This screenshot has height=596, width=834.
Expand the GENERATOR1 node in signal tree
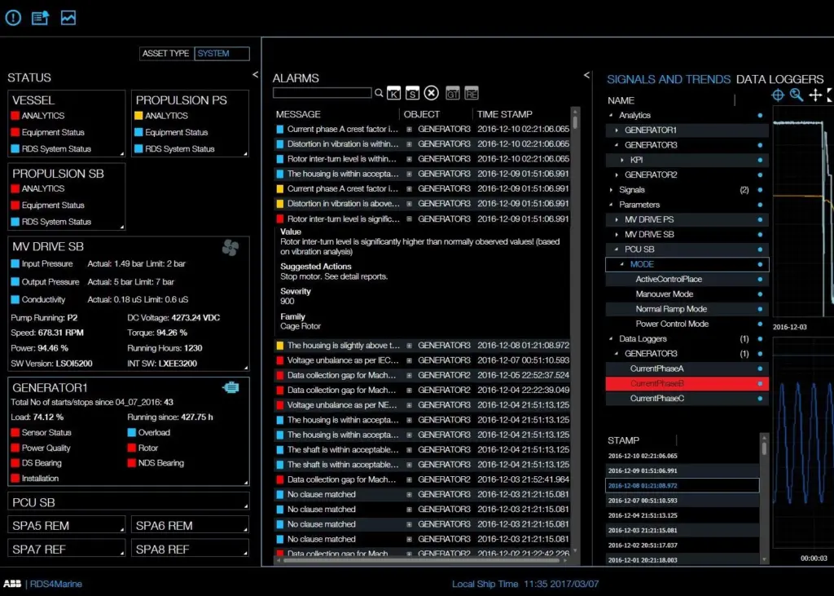[617, 130]
